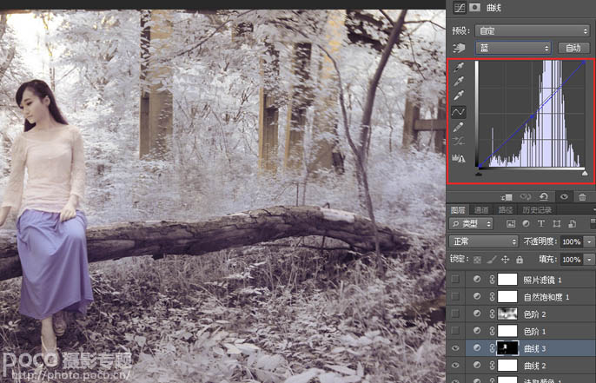Select the 色阶 1 layer name
The image size is (596, 383).
535,332
